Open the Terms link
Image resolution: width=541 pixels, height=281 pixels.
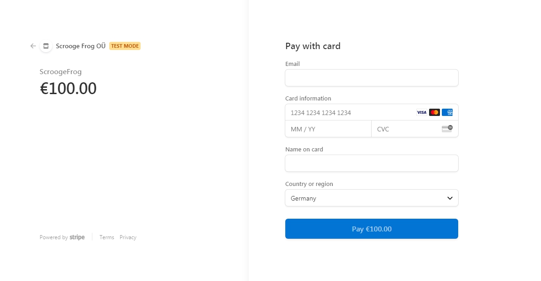pyautogui.click(x=107, y=237)
